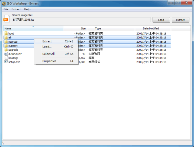The width and height of the screenshot is (194, 147).
Task: Choose Extract from the context menu
Action: pyautogui.click(x=47, y=41)
